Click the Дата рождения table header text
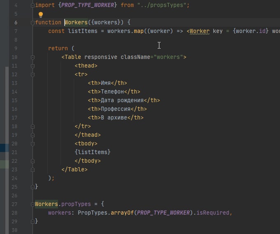This screenshot has height=234, width=280. [122, 101]
